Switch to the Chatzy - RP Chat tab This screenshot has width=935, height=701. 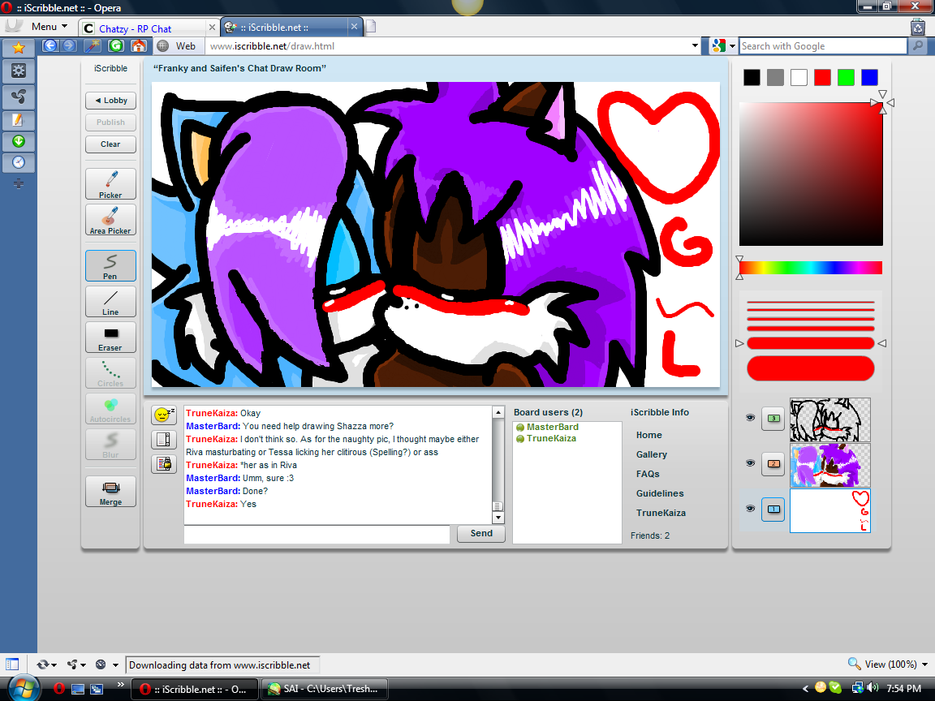click(x=149, y=28)
